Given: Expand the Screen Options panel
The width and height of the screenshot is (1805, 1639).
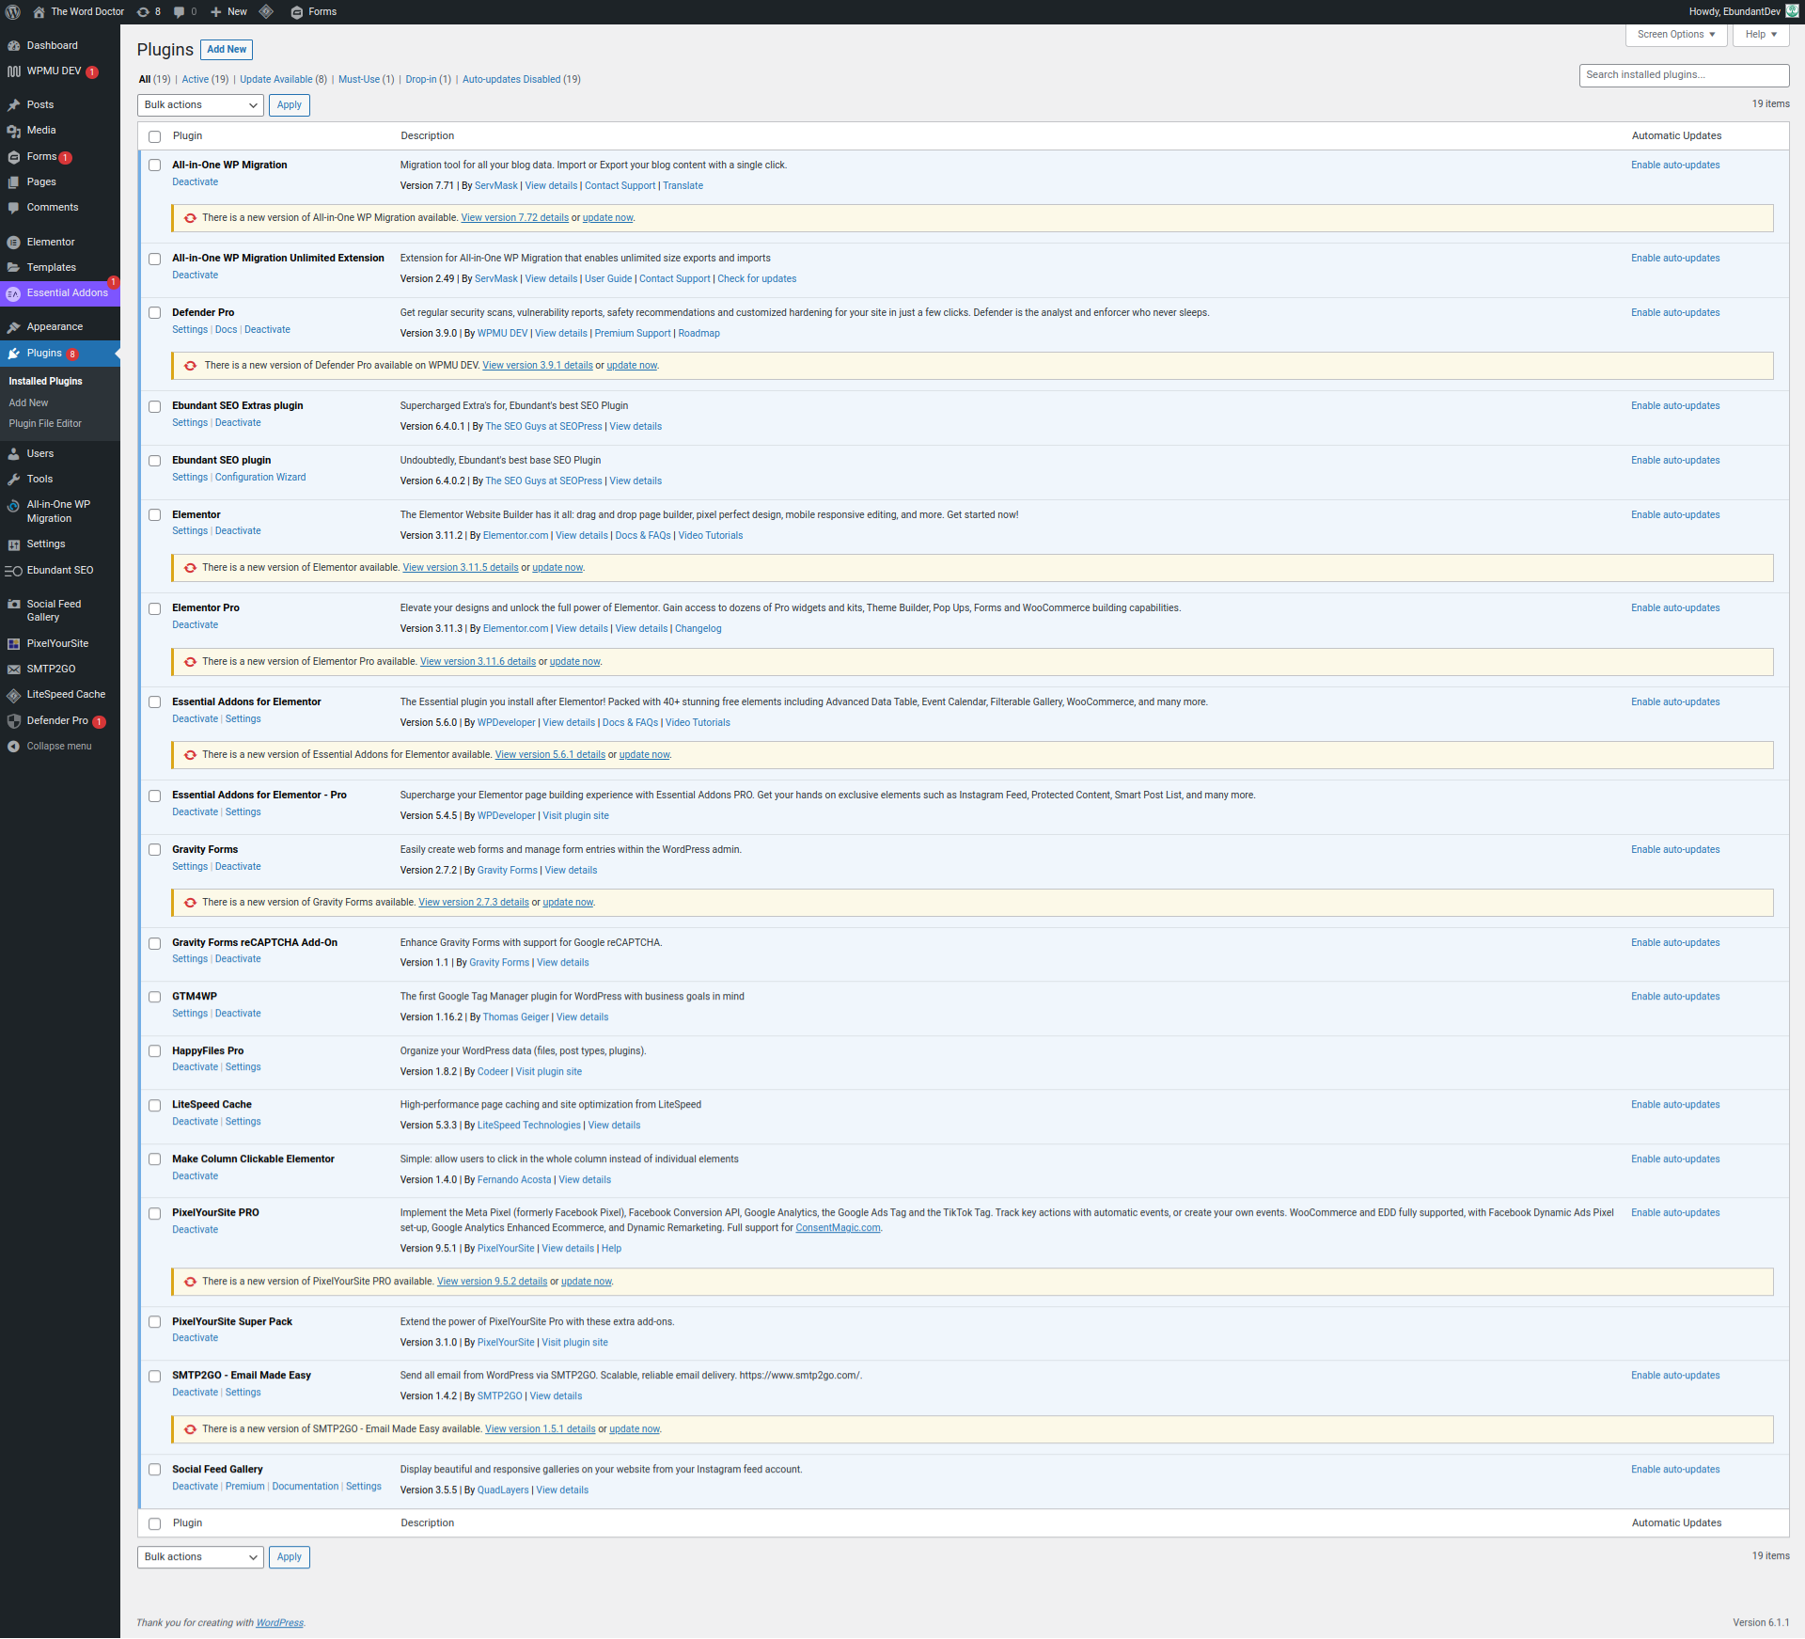Looking at the screenshot, I should pyautogui.click(x=1675, y=35).
